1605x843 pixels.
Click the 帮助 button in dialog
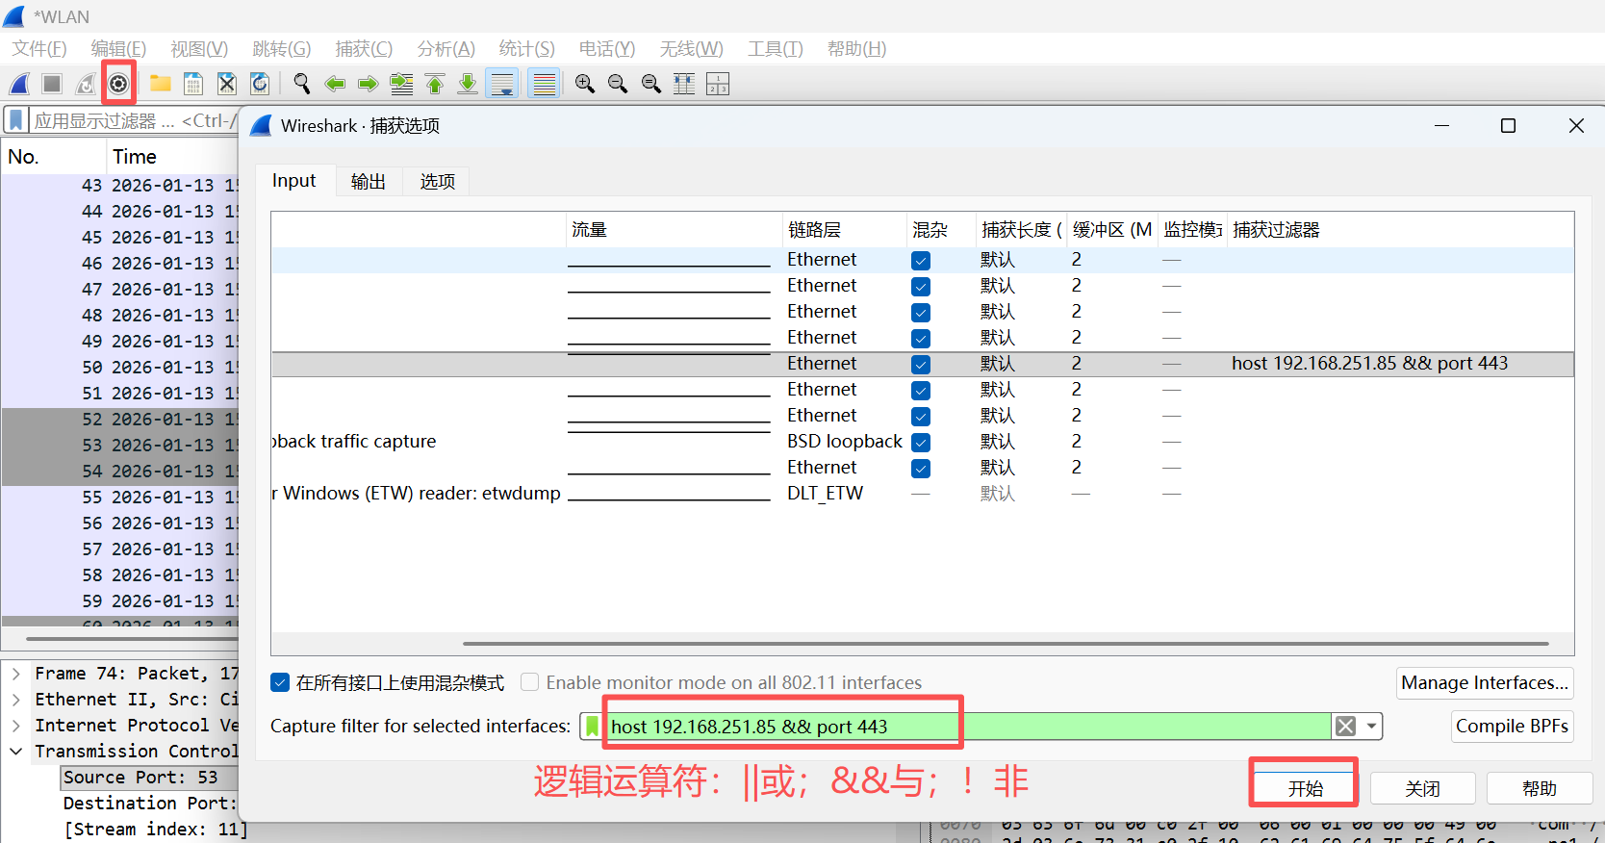(1540, 788)
